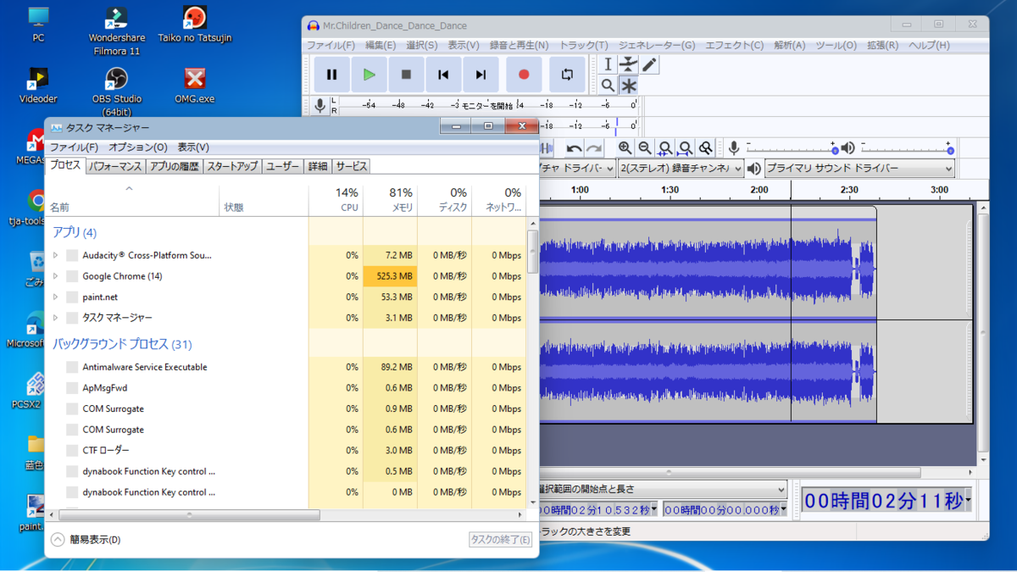Open Audacity ジェネレーター(G) menu
The width and height of the screenshot is (1017, 572).
[x=657, y=45]
